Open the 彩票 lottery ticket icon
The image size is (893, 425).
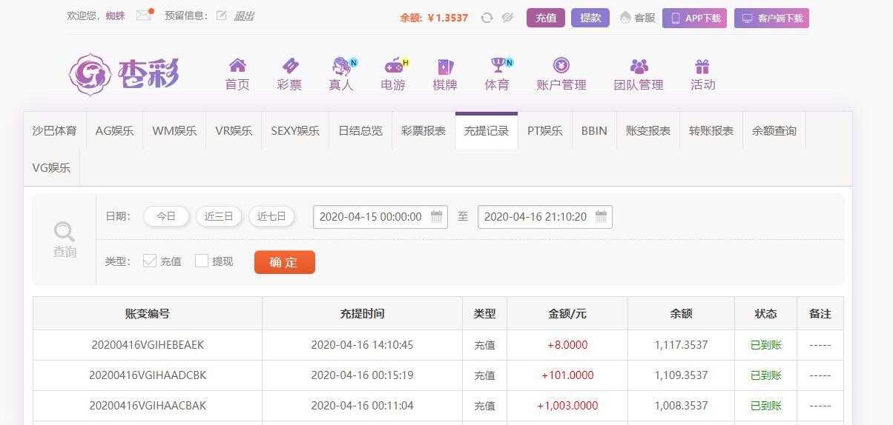point(289,66)
